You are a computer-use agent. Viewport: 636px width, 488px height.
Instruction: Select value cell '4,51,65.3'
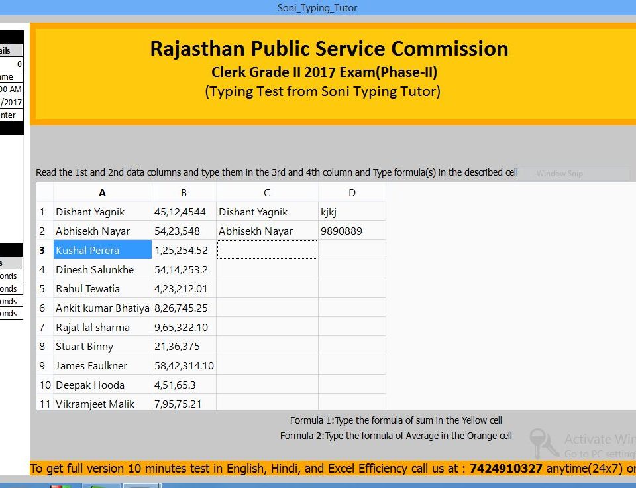point(184,385)
